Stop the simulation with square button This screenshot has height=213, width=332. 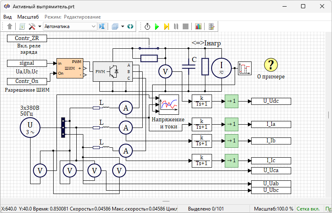point(186,26)
